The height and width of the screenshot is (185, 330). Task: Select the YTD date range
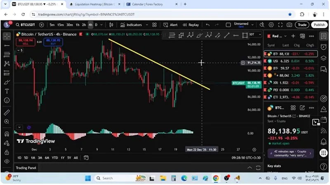point(55,158)
